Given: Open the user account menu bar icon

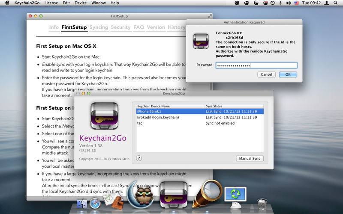Looking at the screenshot, I should [x=327, y=3].
